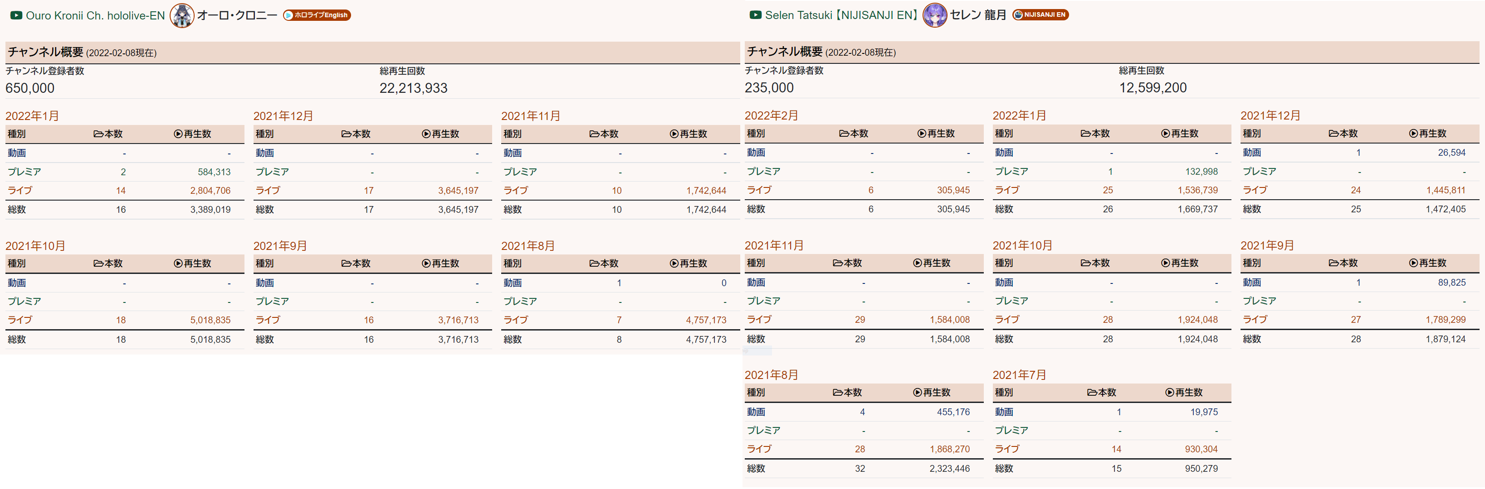Click YouTube icon beside Ouro Kronii channel name
1485x489 pixels.
pyautogui.click(x=16, y=15)
